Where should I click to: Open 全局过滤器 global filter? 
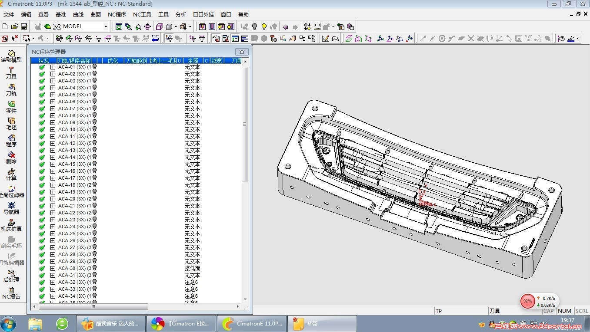pos(11,191)
